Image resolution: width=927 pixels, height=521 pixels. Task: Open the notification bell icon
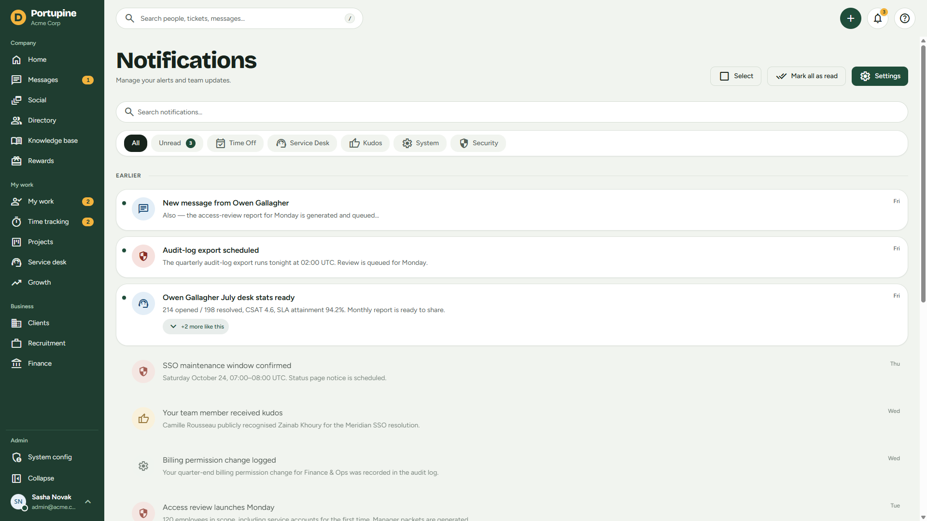[x=878, y=18]
